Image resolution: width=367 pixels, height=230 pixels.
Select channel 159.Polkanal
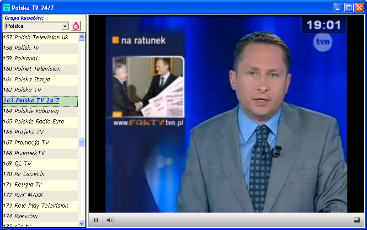(40, 59)
